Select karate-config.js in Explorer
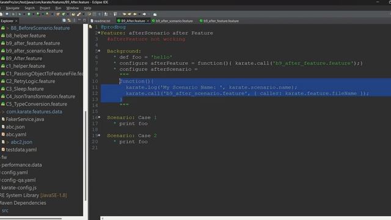 [x=19, y=188]
